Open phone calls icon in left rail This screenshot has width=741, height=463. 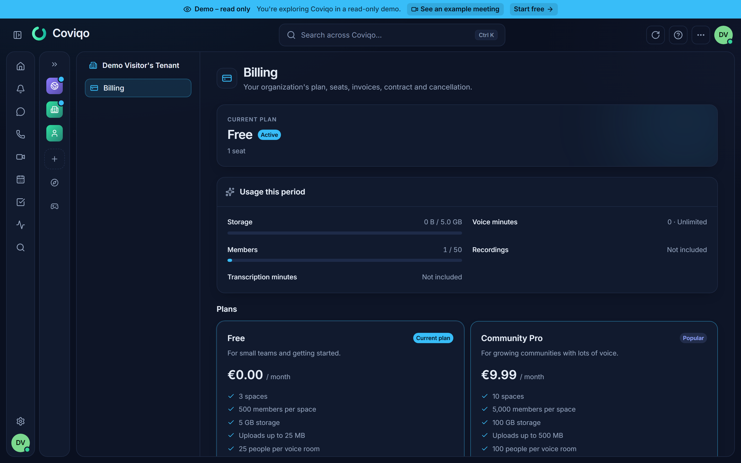point(21,134)
